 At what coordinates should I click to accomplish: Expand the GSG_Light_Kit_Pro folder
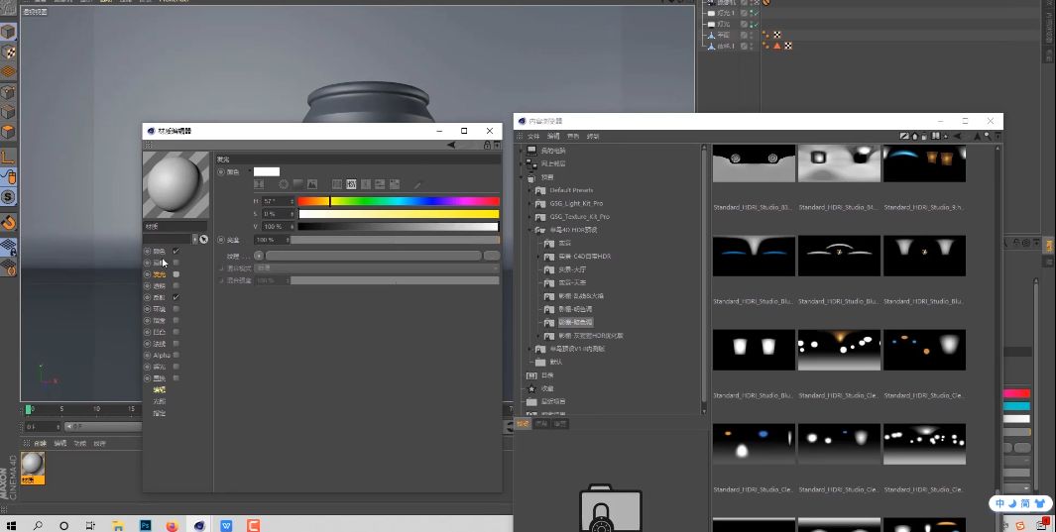pyautogui.click(x=531, y=203)
